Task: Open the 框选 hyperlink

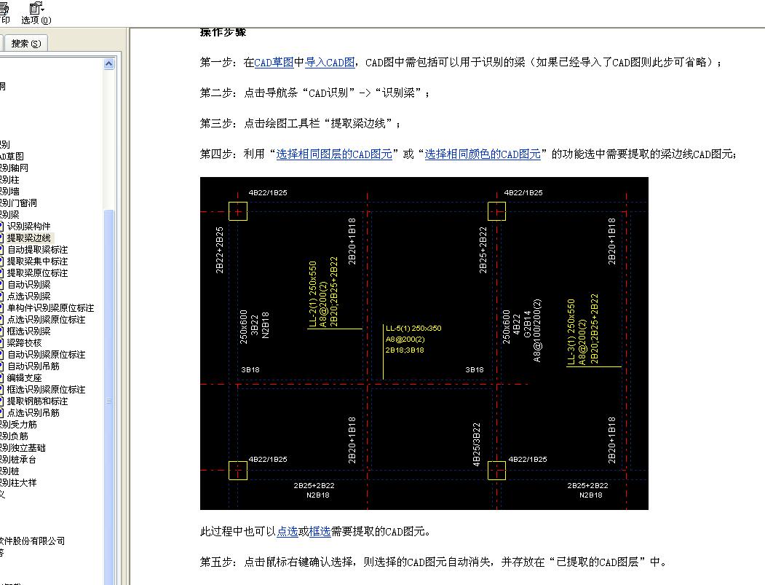Action: tap(320, 531)
